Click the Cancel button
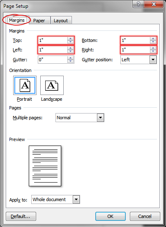 (145, 216)
